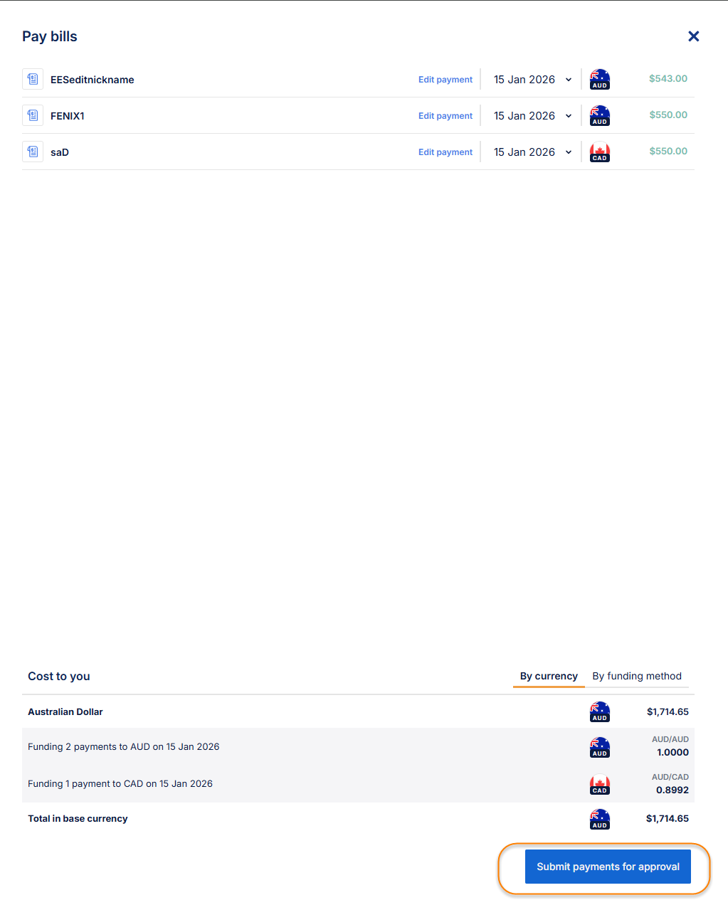Click the CAD flag on saD row
Screen dimensions: 728x905
pos(600,152)
